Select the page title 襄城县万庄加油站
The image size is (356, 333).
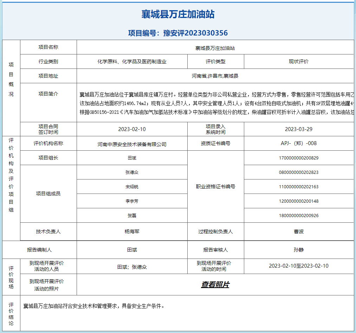[178, 14]
